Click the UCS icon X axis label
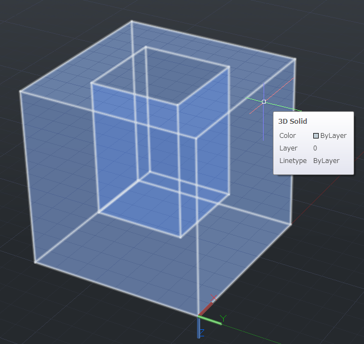Image resolution: width=364 pixels, height=344 pixels. point(213,298)
